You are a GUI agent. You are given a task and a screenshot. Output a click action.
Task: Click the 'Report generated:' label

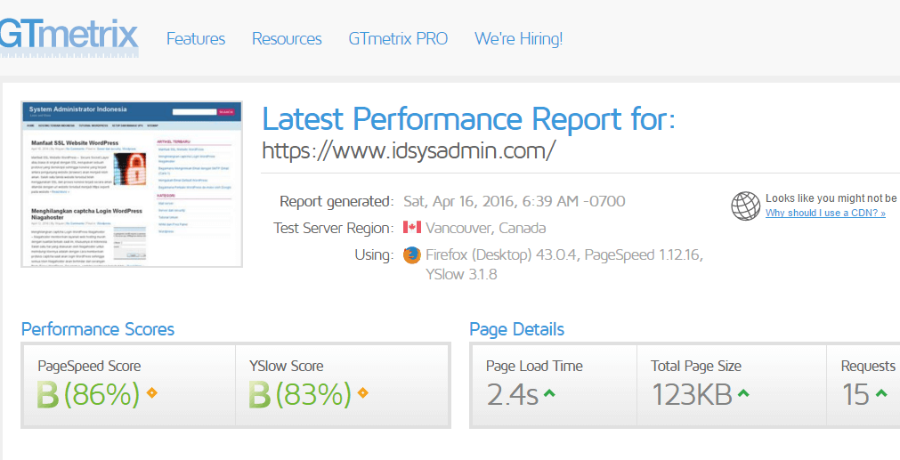(336, 201)
